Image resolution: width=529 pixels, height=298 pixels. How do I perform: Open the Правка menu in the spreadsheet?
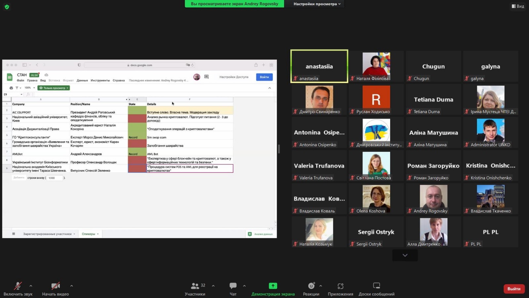pos(32,80)
